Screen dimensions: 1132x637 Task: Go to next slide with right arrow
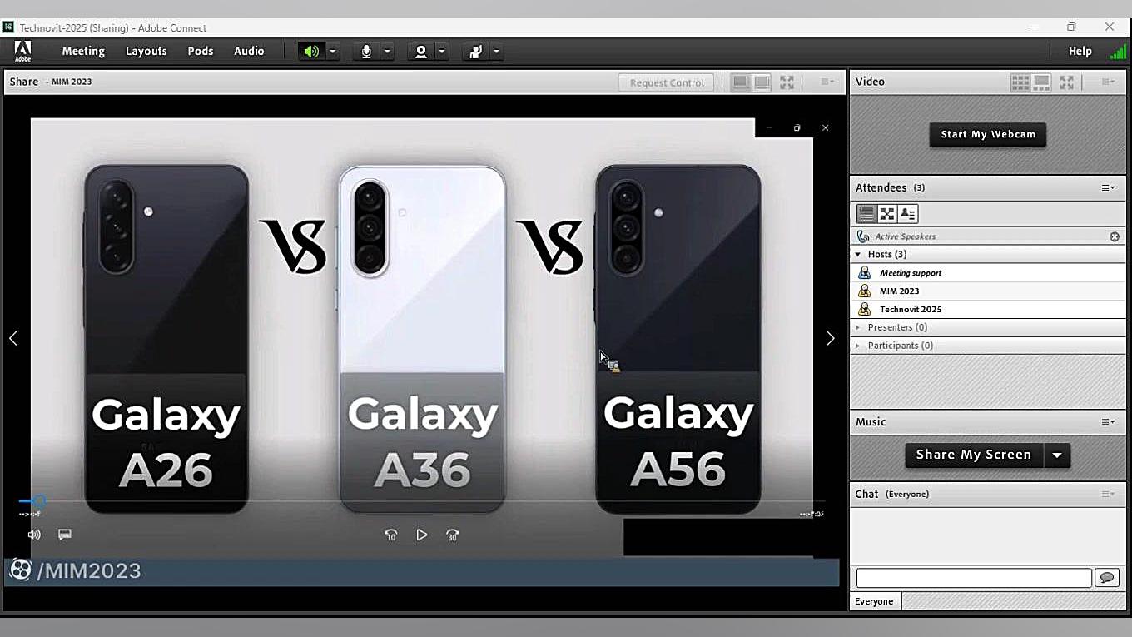830,338
